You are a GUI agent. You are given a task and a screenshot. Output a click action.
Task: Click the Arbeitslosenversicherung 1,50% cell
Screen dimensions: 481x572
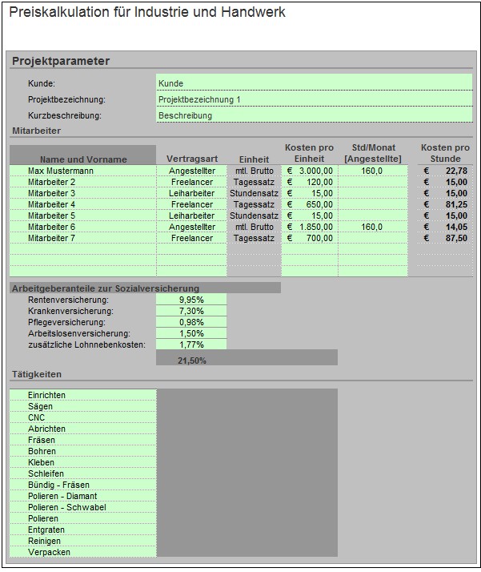pos(191,333)
